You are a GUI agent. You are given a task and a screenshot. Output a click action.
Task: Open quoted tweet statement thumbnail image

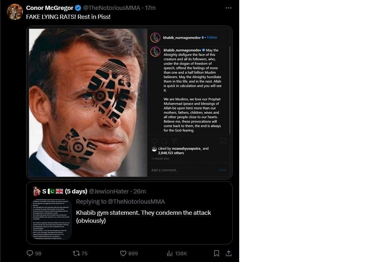point(51,219)
